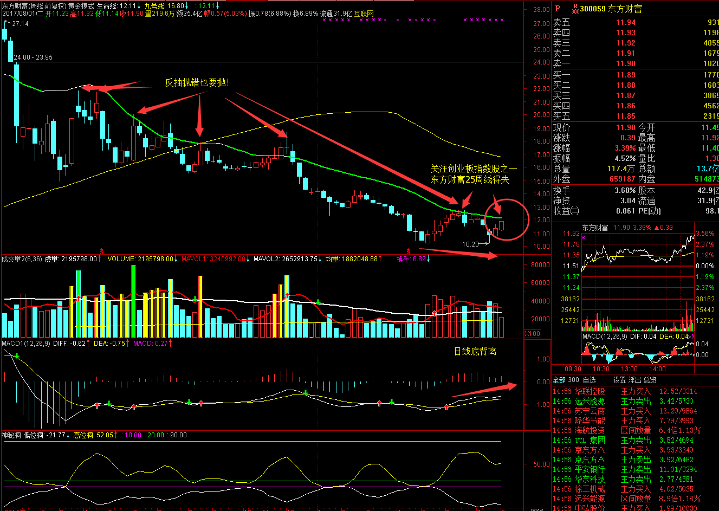Viewport: 719px width, 511px height.
Task: Switch to the 自选 tab
Action: [590, 380]
